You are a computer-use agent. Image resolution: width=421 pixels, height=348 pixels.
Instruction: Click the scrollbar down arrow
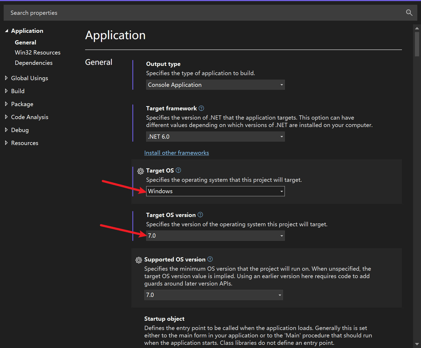[x=417, y=344]
